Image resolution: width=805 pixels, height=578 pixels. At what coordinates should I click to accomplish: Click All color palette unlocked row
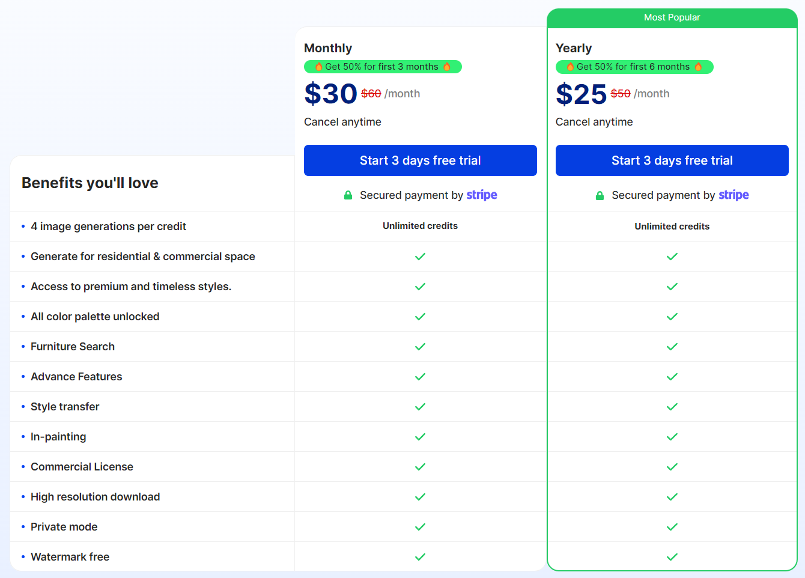tap(95, 317)
